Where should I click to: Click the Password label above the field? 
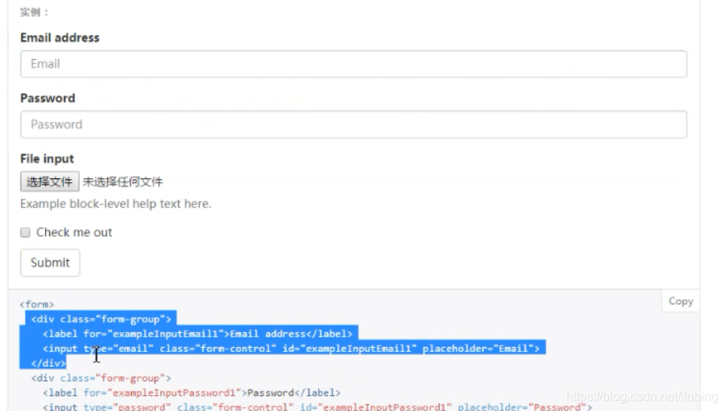pos(47,99)
